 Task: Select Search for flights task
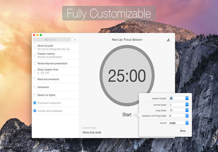[47, 95]
